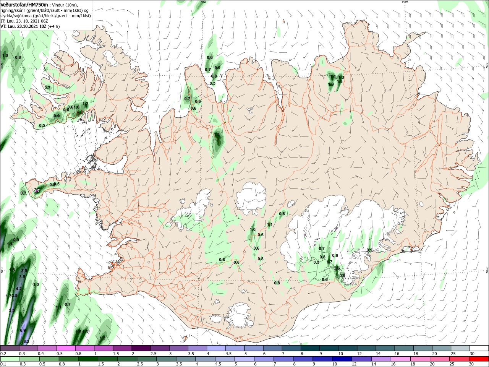Click the 0.4 legend label
Image resolution: width=489 pixels, height=367 pixels.
coord(41,354)
